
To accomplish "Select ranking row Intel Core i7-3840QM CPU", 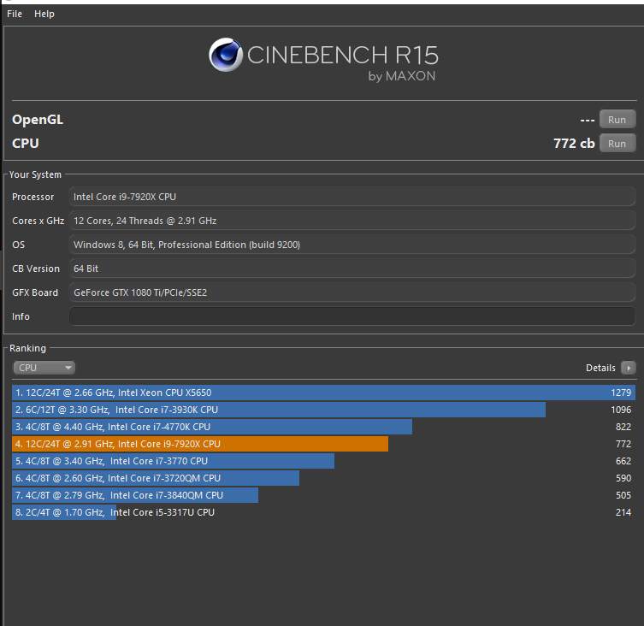I will (x=323, y=495).
